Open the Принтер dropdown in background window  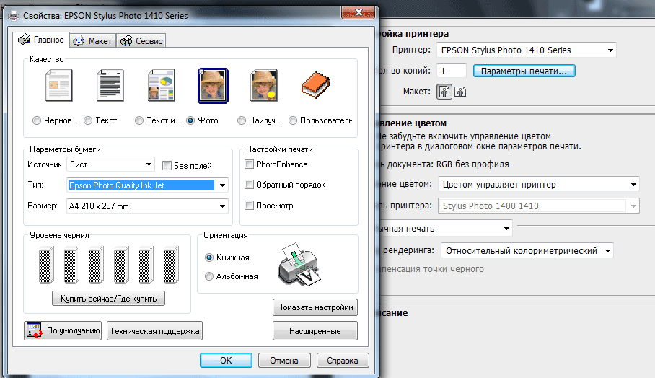pyautogui.click(x=527, y=50)
